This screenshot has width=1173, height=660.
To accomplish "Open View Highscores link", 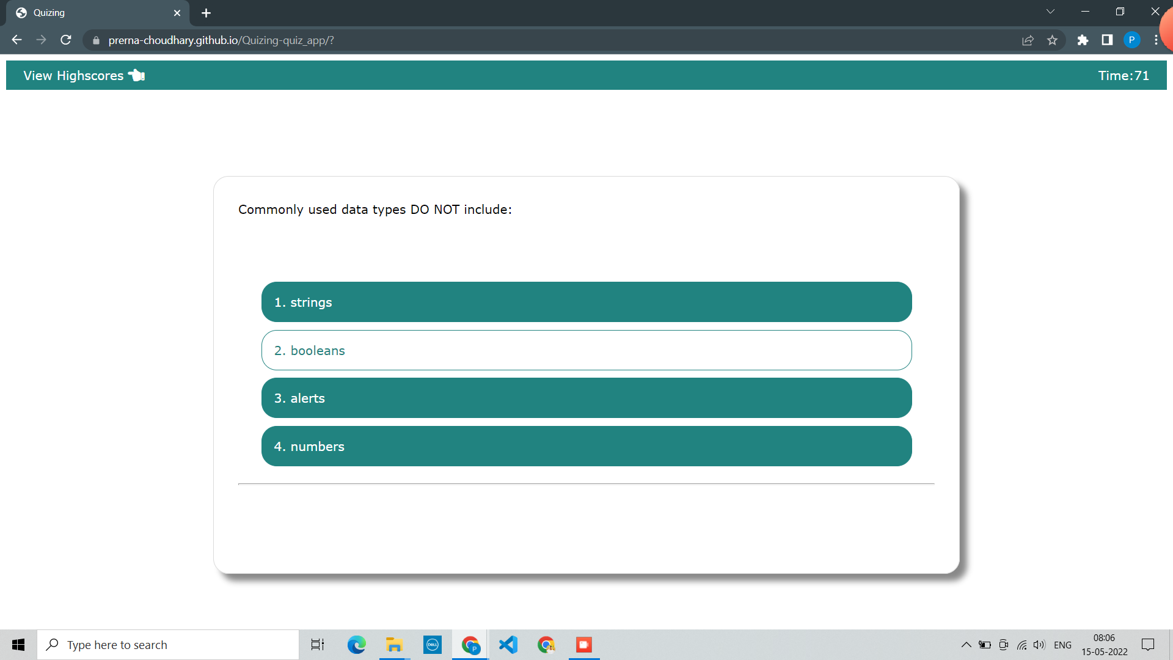I will 73,75.
